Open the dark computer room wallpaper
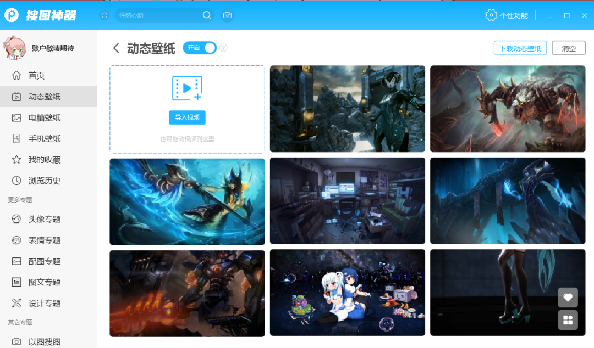The height and width of the screenshot is (348, 594). pos(348,201)
